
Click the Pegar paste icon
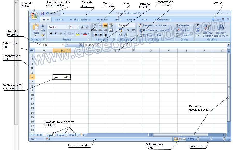click(x=36, y=28)
